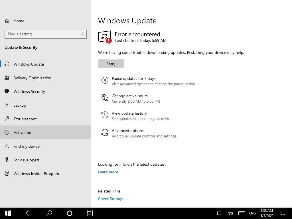The width and height of the screenshot is (292, 219).
Task: Open Windows Security section
Action: tap(46, 92)
